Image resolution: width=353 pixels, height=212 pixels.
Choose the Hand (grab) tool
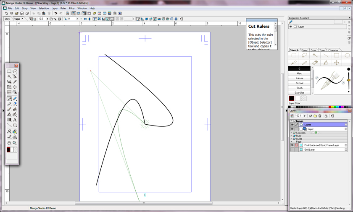pos(9,143)
